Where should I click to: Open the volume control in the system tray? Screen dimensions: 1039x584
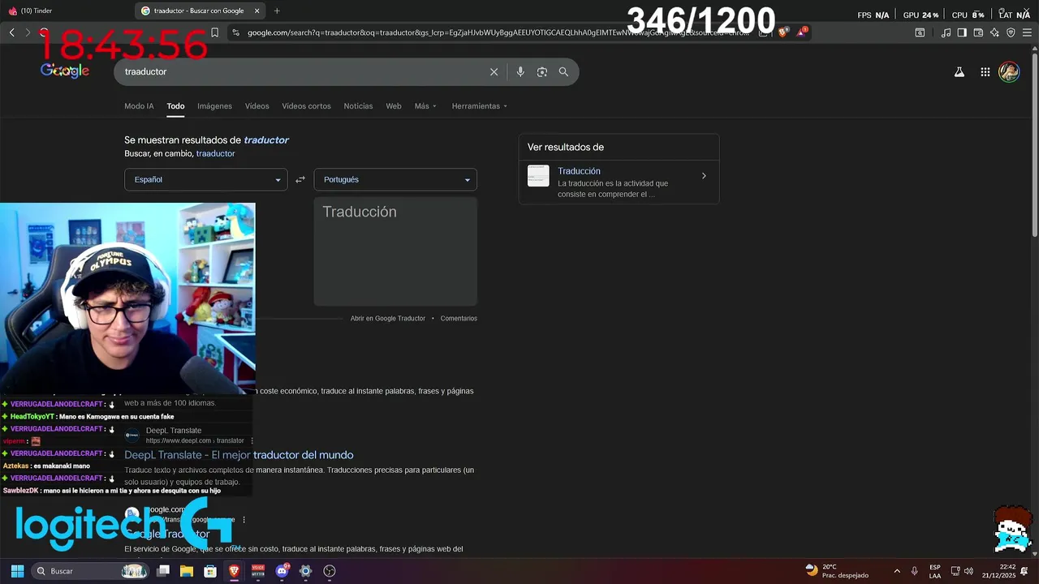point(968,571)
